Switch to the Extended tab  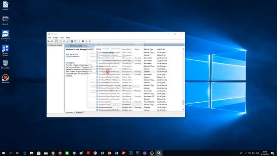pos(70,113)
